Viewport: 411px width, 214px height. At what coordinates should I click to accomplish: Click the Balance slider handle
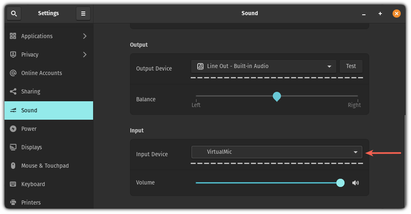point(277,96)
